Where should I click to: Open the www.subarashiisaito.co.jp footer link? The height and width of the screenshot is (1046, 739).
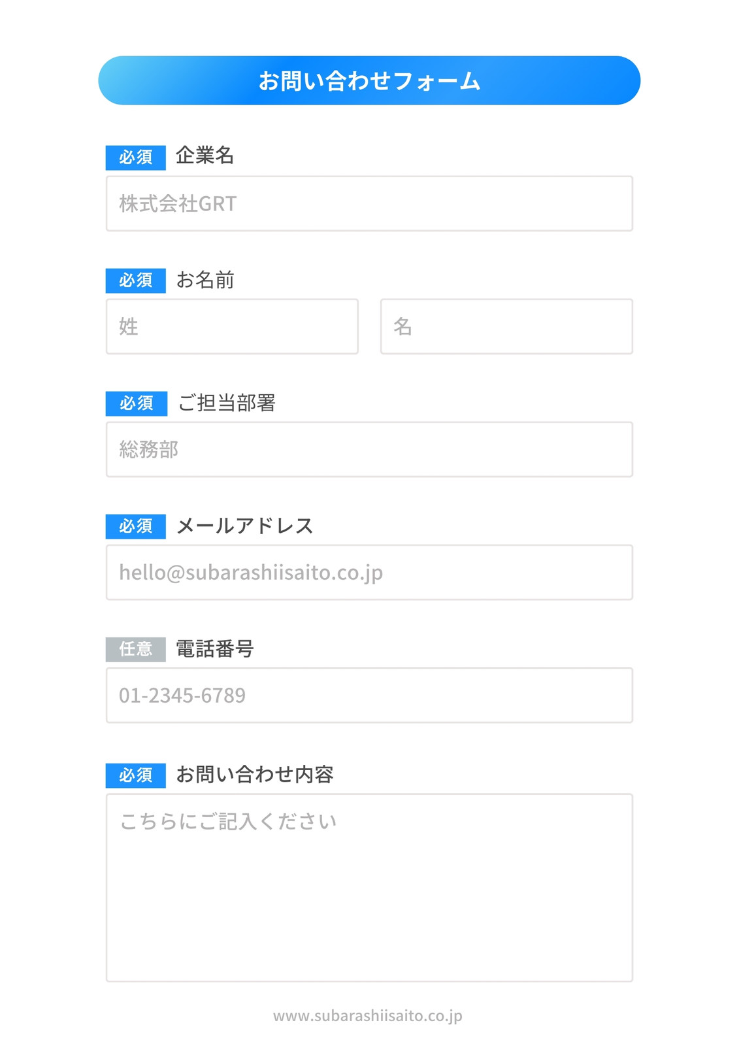[368, 1015]
